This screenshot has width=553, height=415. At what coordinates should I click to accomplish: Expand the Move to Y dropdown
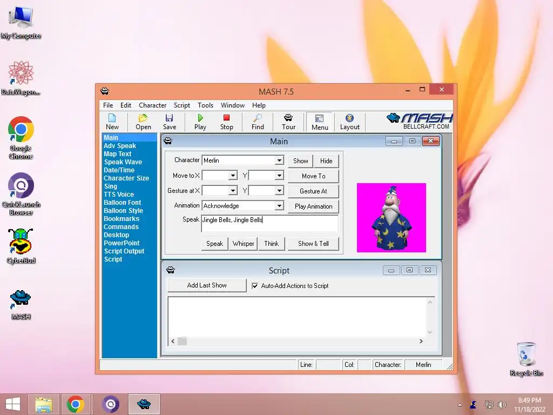tap(279, 176)
